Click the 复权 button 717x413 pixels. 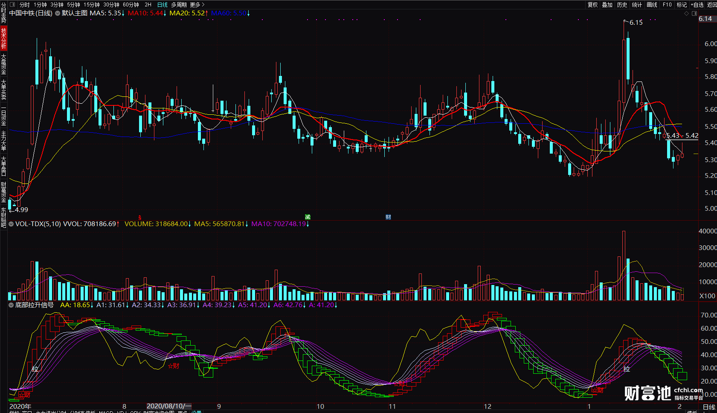592,5
